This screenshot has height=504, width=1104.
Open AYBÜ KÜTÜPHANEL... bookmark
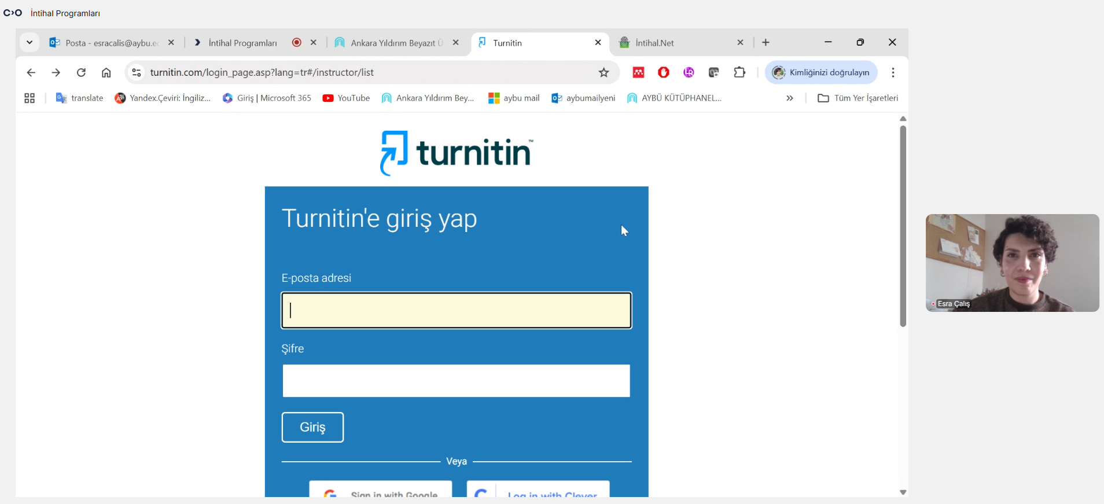point(674,98)
